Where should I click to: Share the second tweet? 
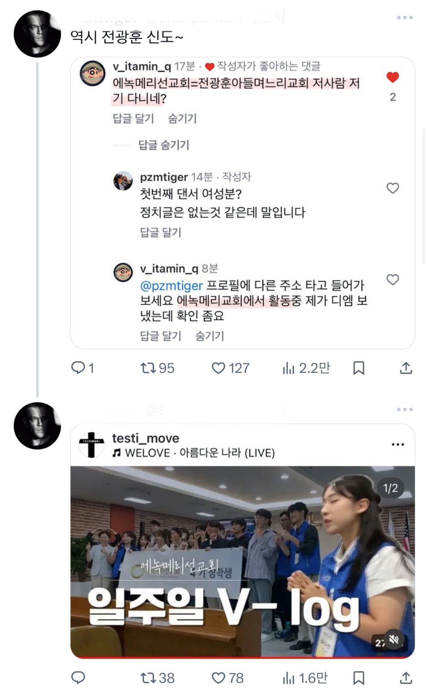click(406, 678)
